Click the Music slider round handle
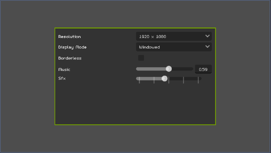This screenshot has width=271, height=153. 168,69
